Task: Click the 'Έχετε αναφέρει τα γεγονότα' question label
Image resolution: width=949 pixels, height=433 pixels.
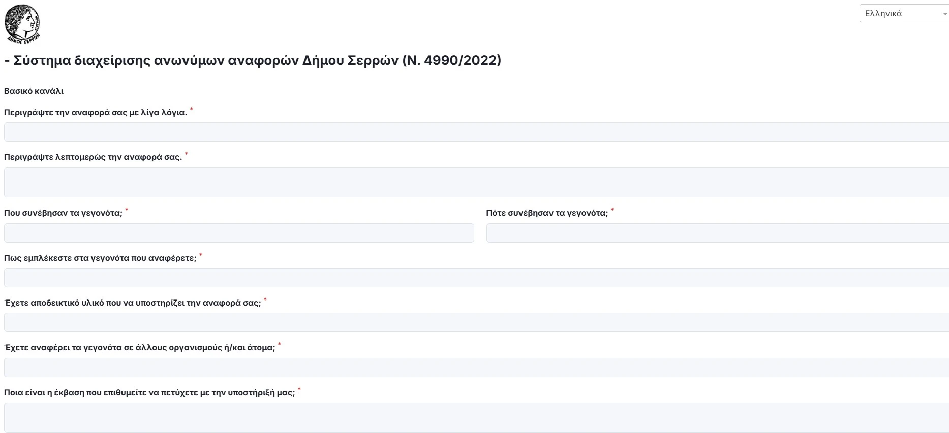Action: coord(139,348)
